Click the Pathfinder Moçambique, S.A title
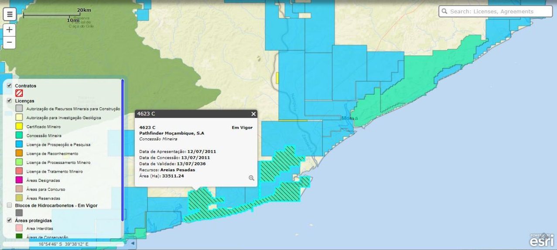The height and width of the screenshot is (250, 557). tap(171, 133)
